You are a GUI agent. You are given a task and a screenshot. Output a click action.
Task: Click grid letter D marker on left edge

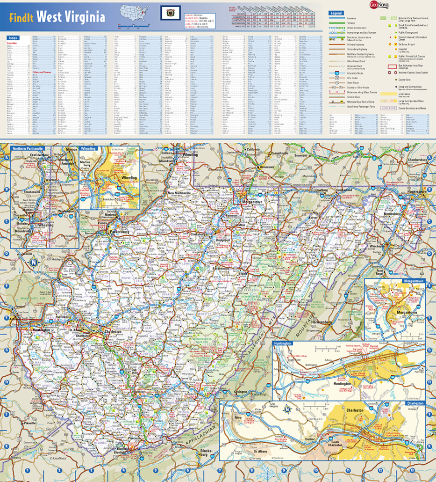(7, 253)
